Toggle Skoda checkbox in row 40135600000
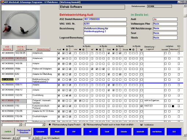This screenshot has height=140, width=187. coord(125,85)
